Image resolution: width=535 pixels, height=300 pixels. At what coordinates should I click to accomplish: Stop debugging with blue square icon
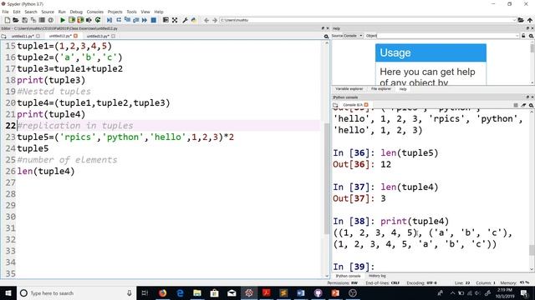tap(154, 20)
